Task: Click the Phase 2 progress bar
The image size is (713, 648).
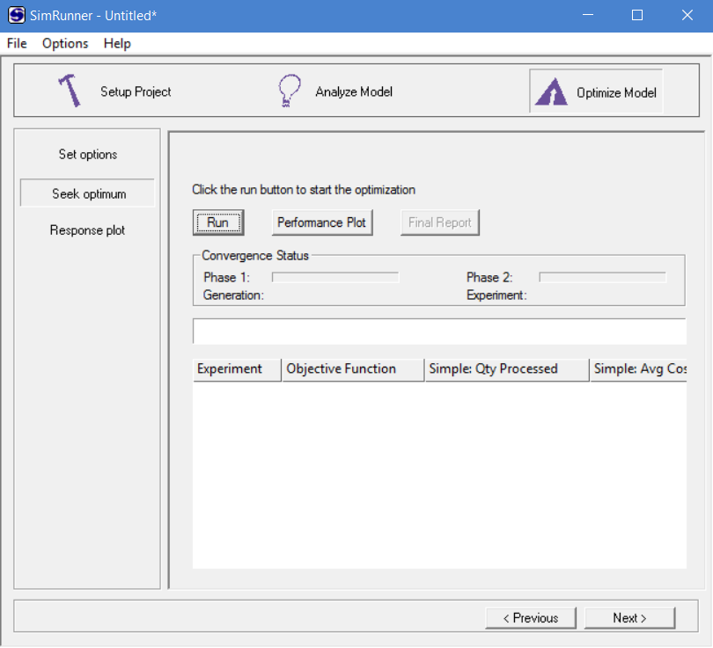Action: pos(602,278)
